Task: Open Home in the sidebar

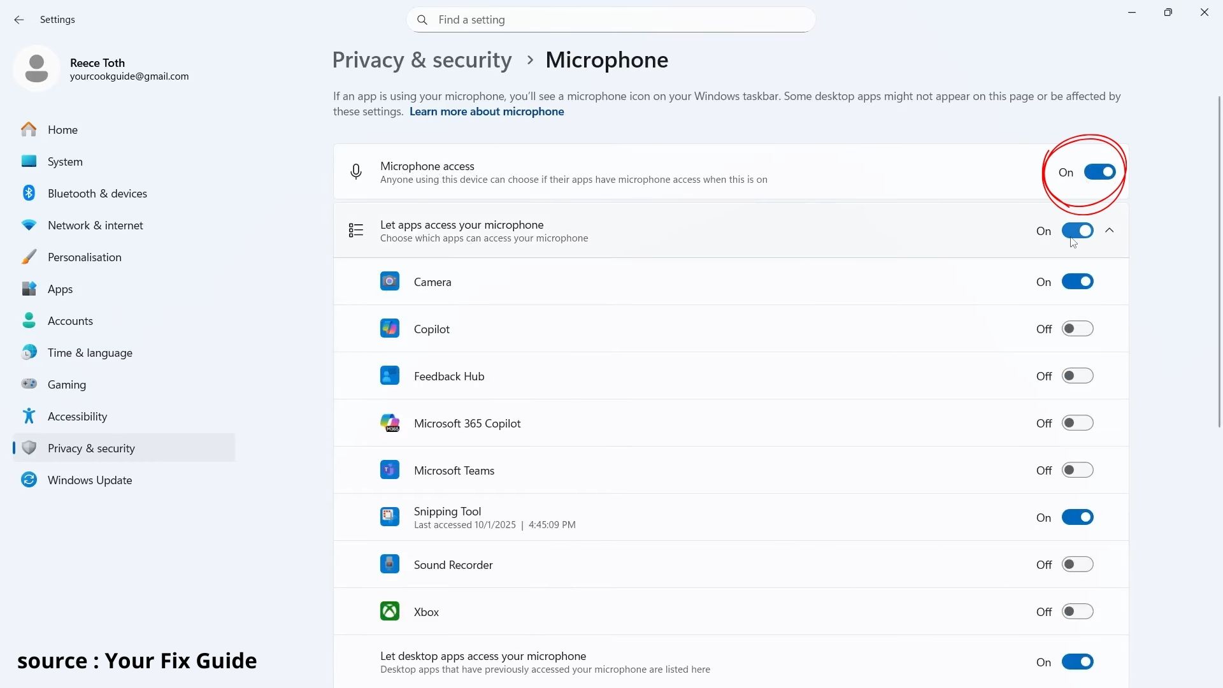Action: pyautogui.click(x=124, y=129)
